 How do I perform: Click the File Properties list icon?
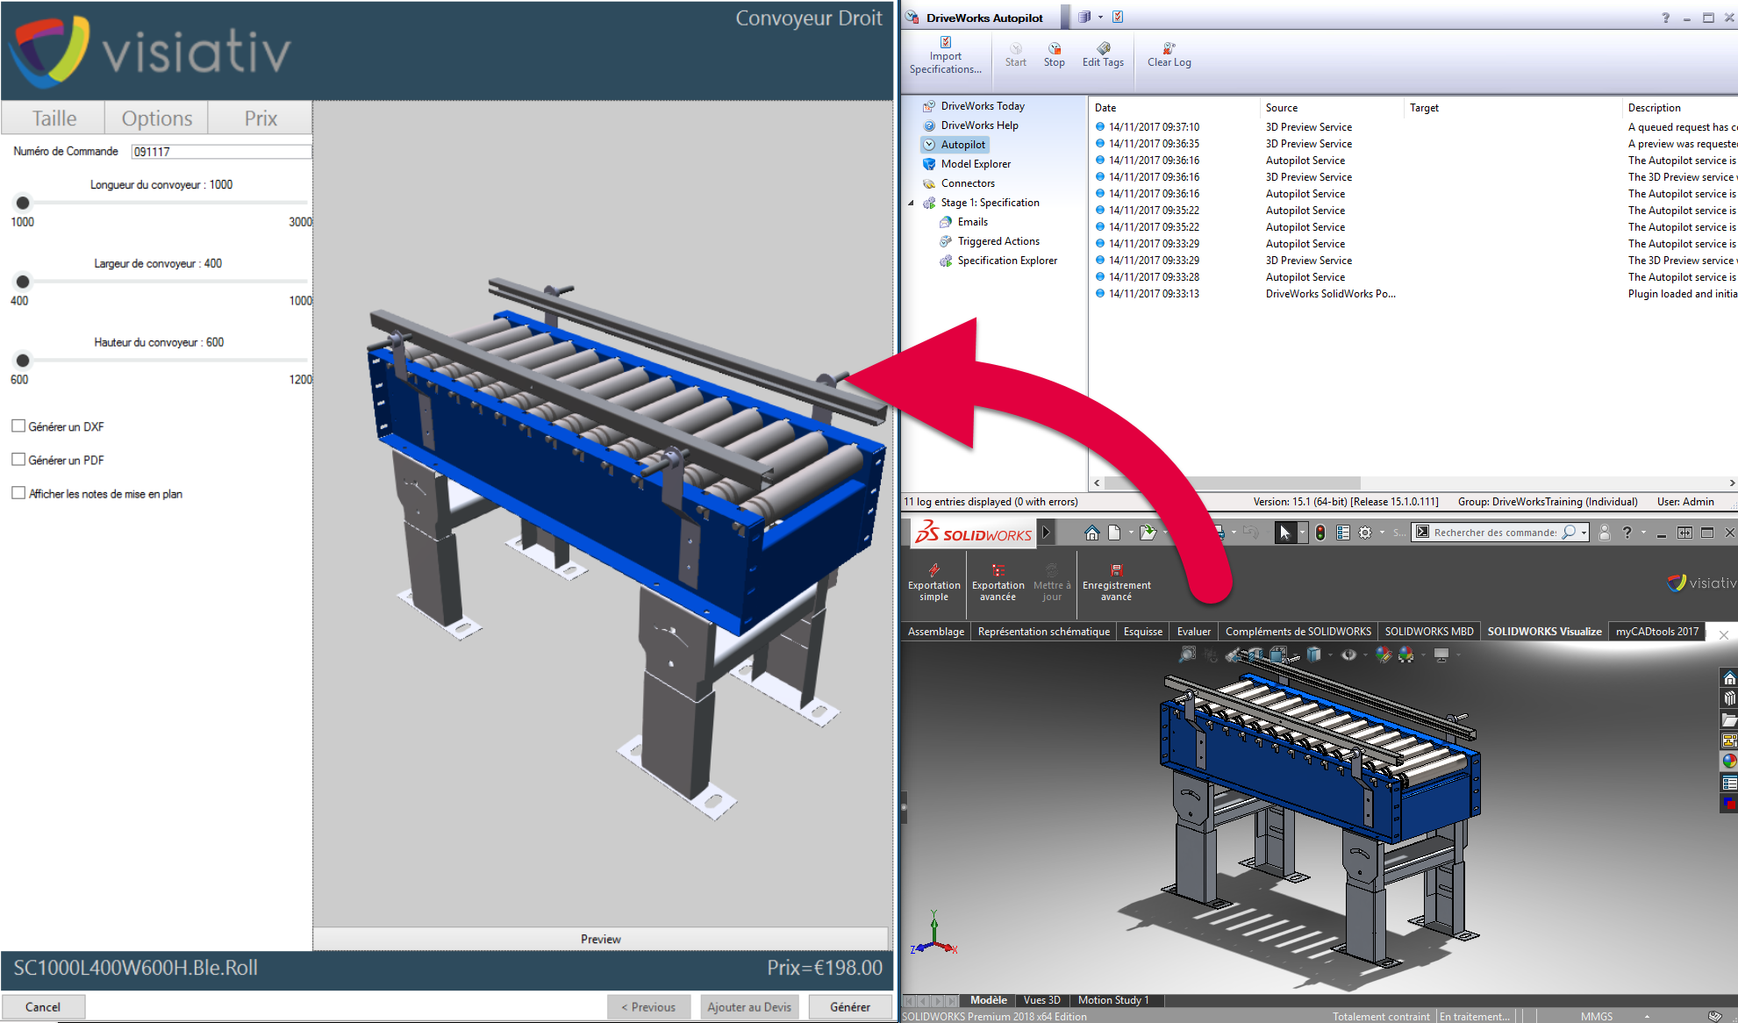pyautogui.click(x=1343, y=533)
